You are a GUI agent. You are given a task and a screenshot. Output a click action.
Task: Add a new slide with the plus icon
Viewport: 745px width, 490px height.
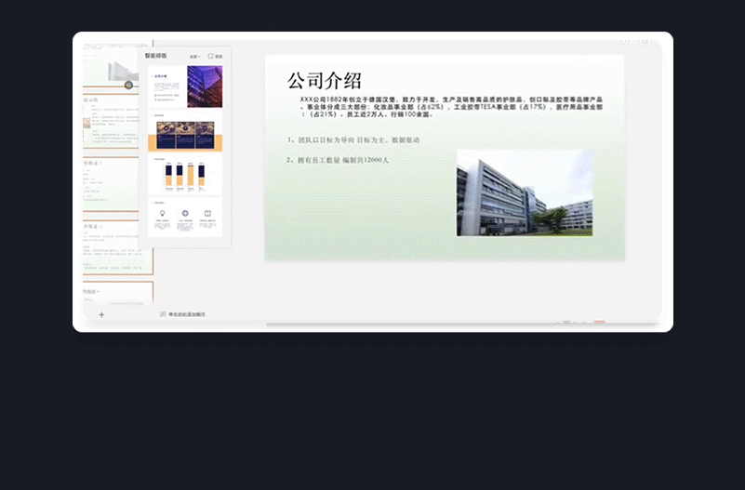coord(101,315)
